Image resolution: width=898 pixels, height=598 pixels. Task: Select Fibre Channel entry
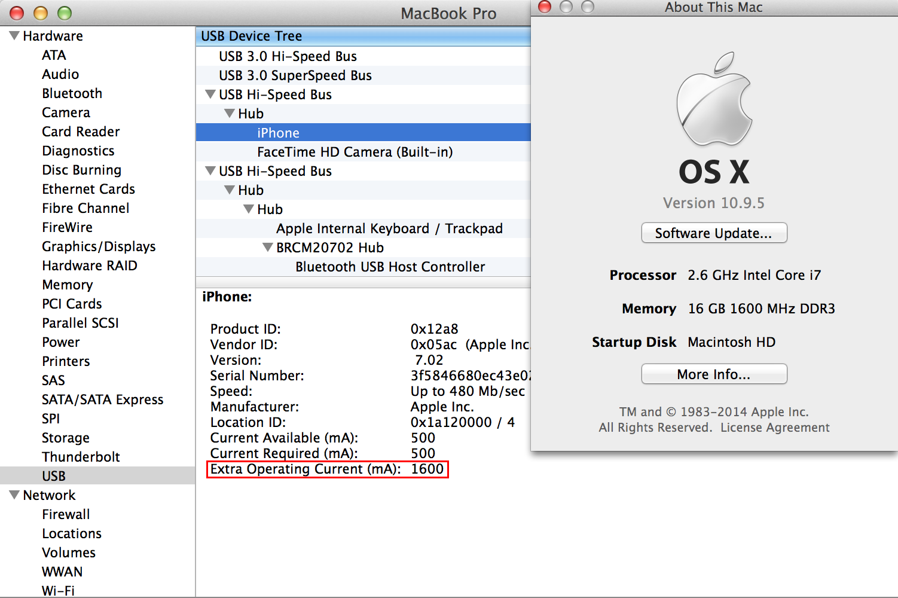(x=85, y=208)
